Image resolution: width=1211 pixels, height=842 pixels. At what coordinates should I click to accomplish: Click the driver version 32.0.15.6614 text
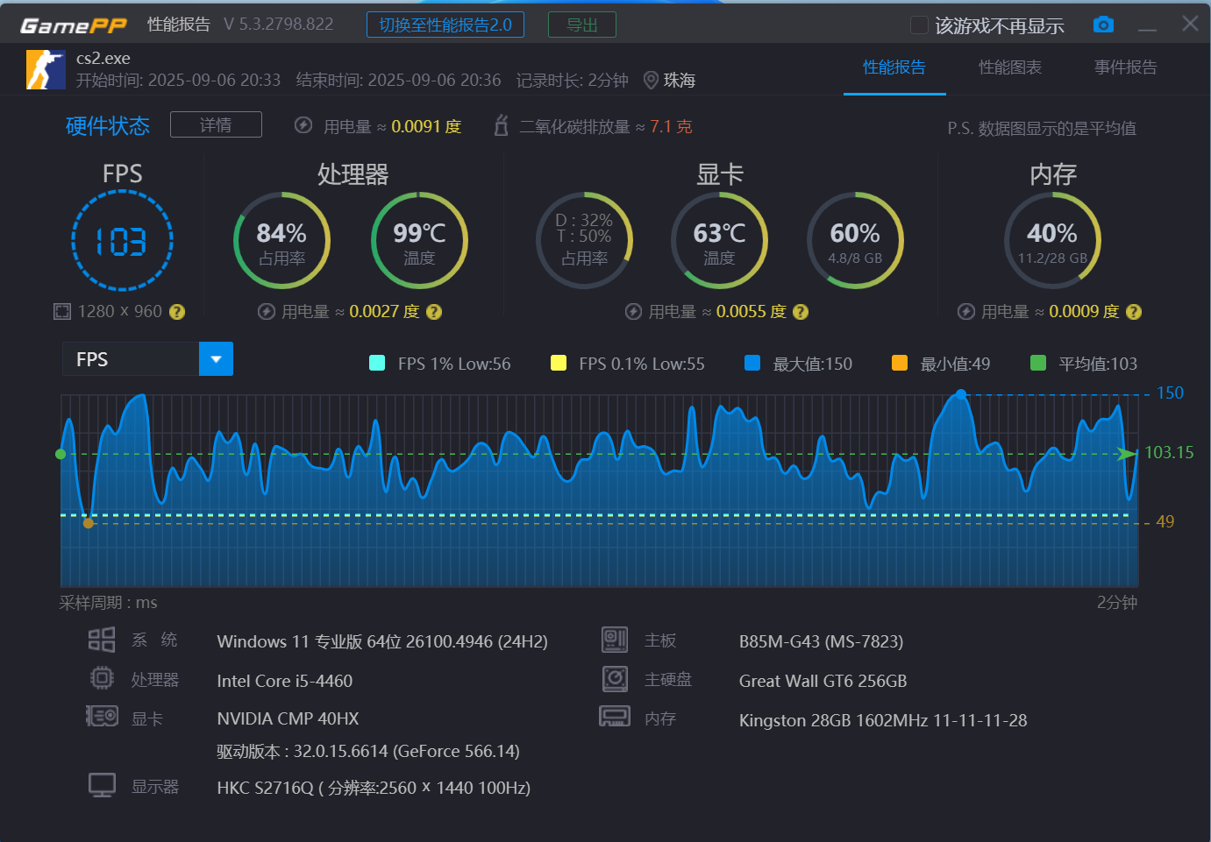[x=368, y=751]
